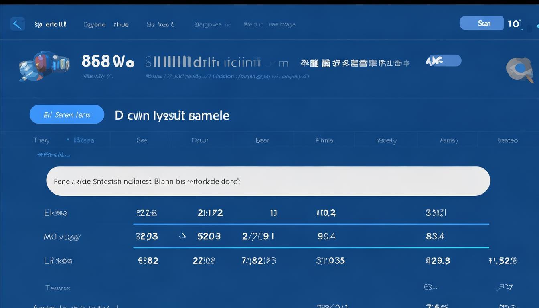Click the hashtag tag link below the tab row

pyautogui.click(x=54, y=154)
